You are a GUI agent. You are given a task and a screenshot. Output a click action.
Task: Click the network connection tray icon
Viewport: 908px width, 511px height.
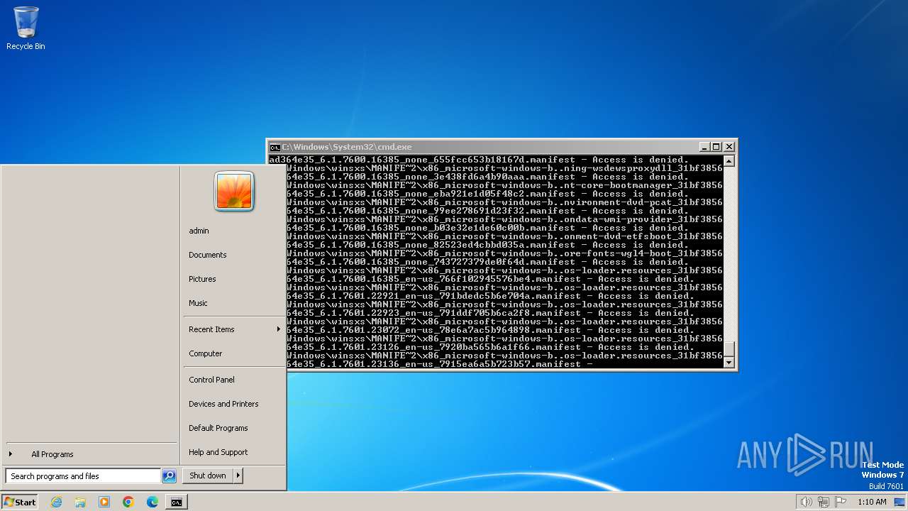[x=823, y=502]
